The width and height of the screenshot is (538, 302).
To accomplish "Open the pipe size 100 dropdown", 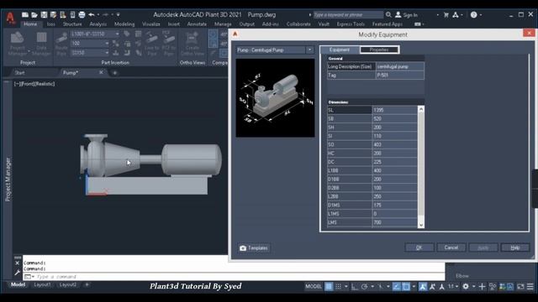I will pyautogui.click(x=107, y=44).
